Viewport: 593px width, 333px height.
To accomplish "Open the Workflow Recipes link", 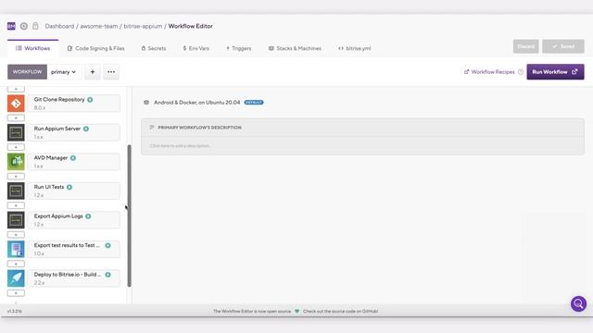I will point(489,72).
